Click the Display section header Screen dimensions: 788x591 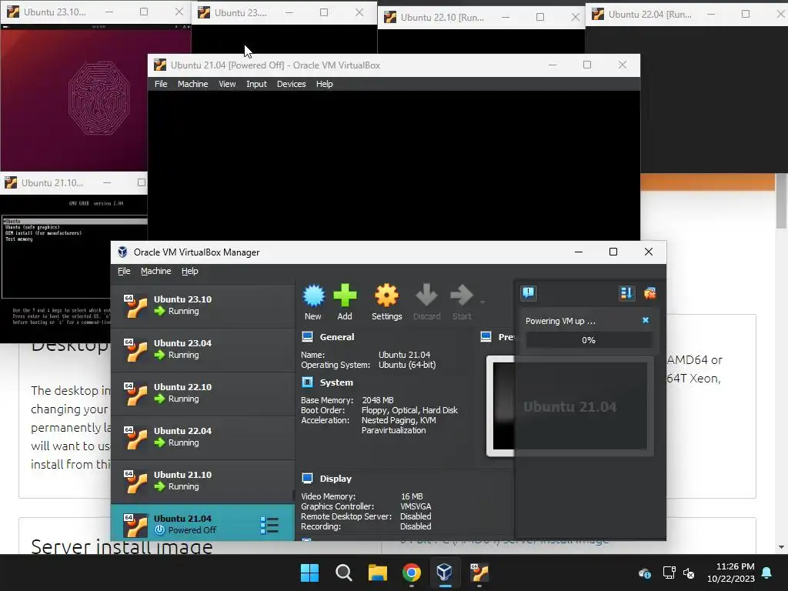point(336,479)
